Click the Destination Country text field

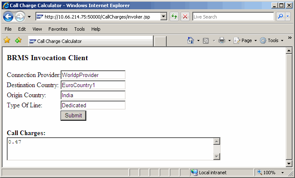click(93, 85)
